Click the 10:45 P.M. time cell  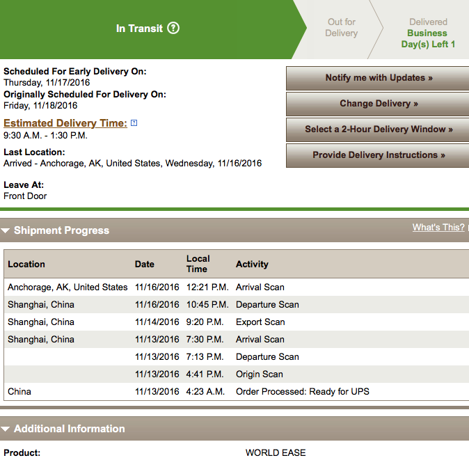[x=207, y=305]
